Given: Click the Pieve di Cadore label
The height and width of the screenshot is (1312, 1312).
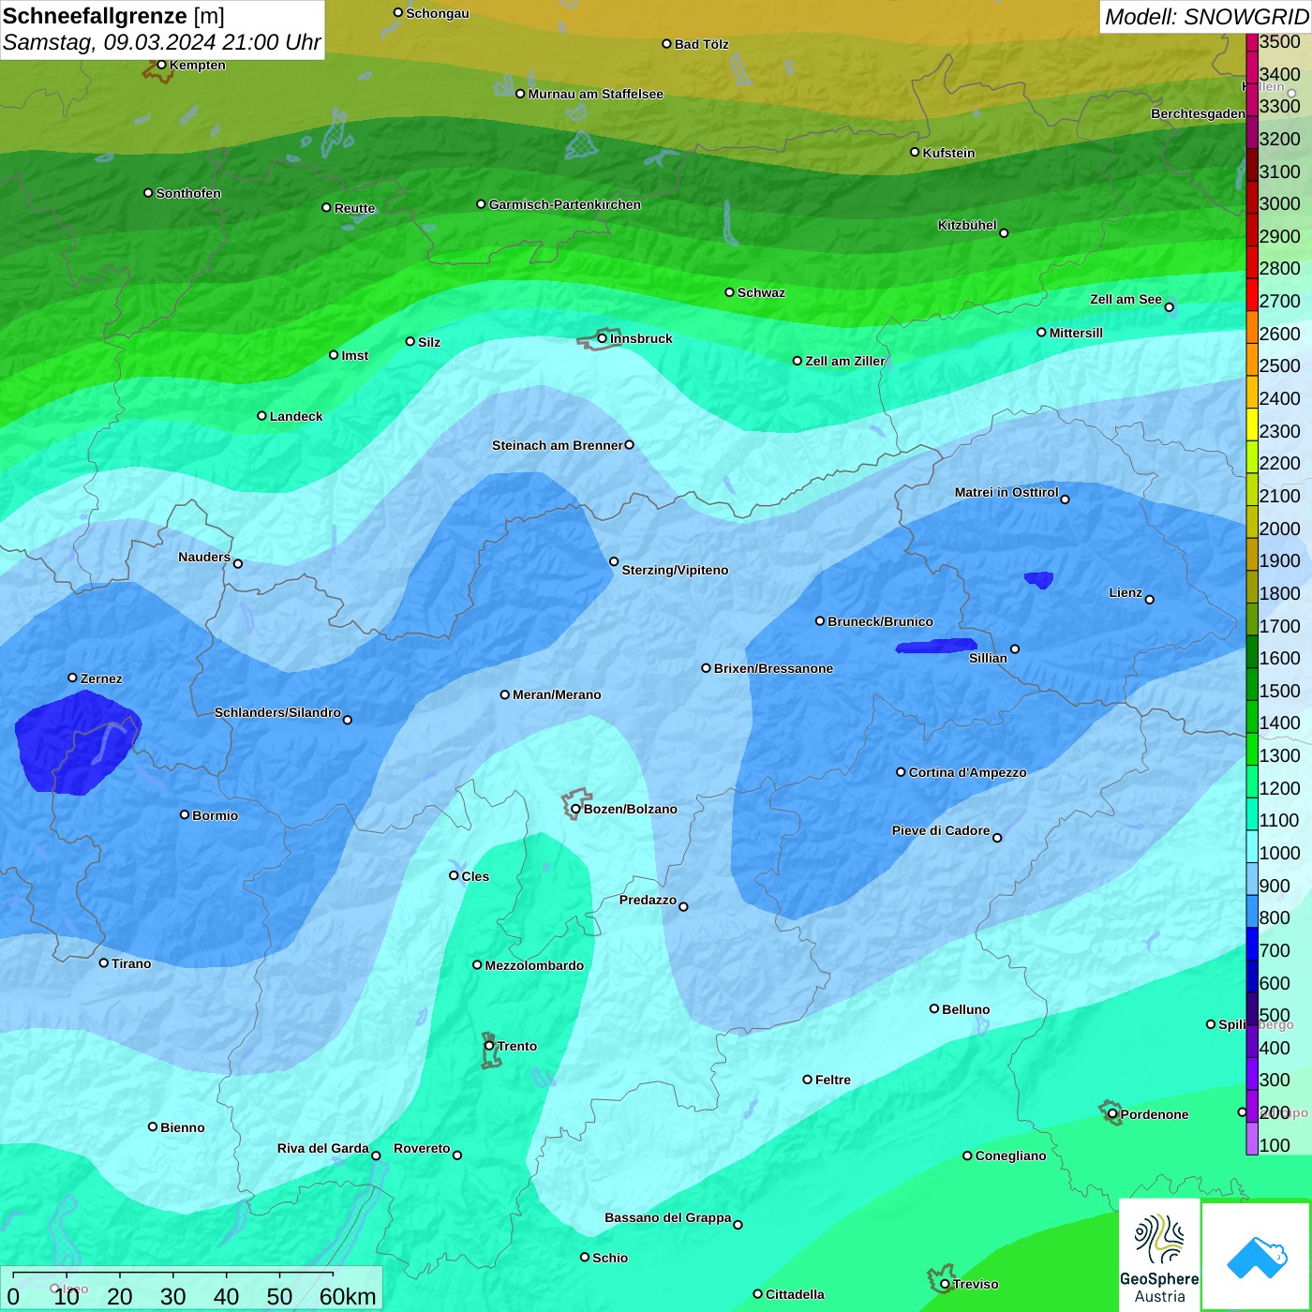Looking at the screenshot, I should click(940, 830).
